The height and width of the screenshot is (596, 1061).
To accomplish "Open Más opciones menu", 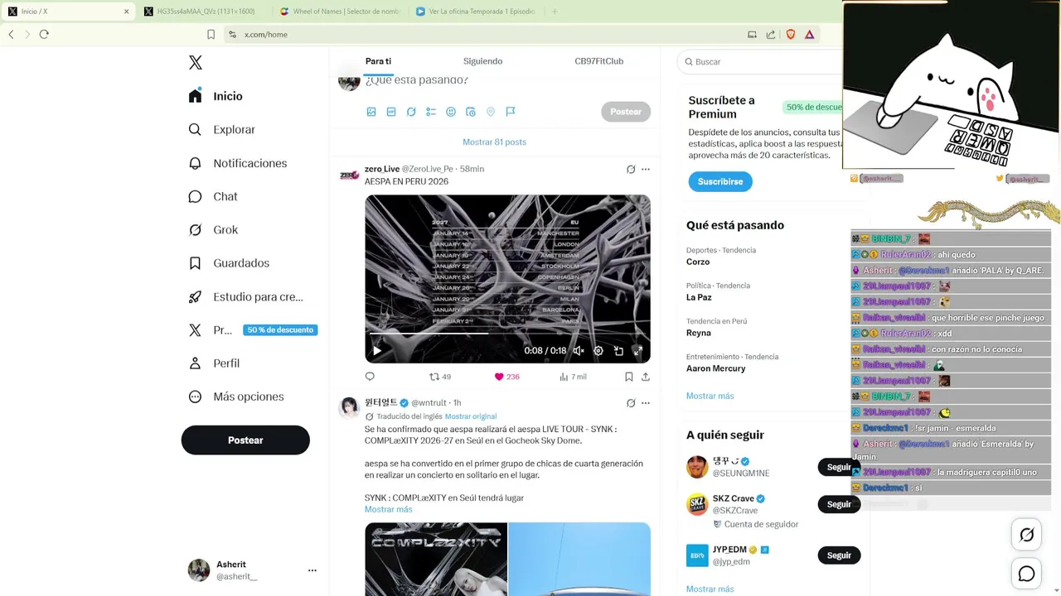I will 236,397.
